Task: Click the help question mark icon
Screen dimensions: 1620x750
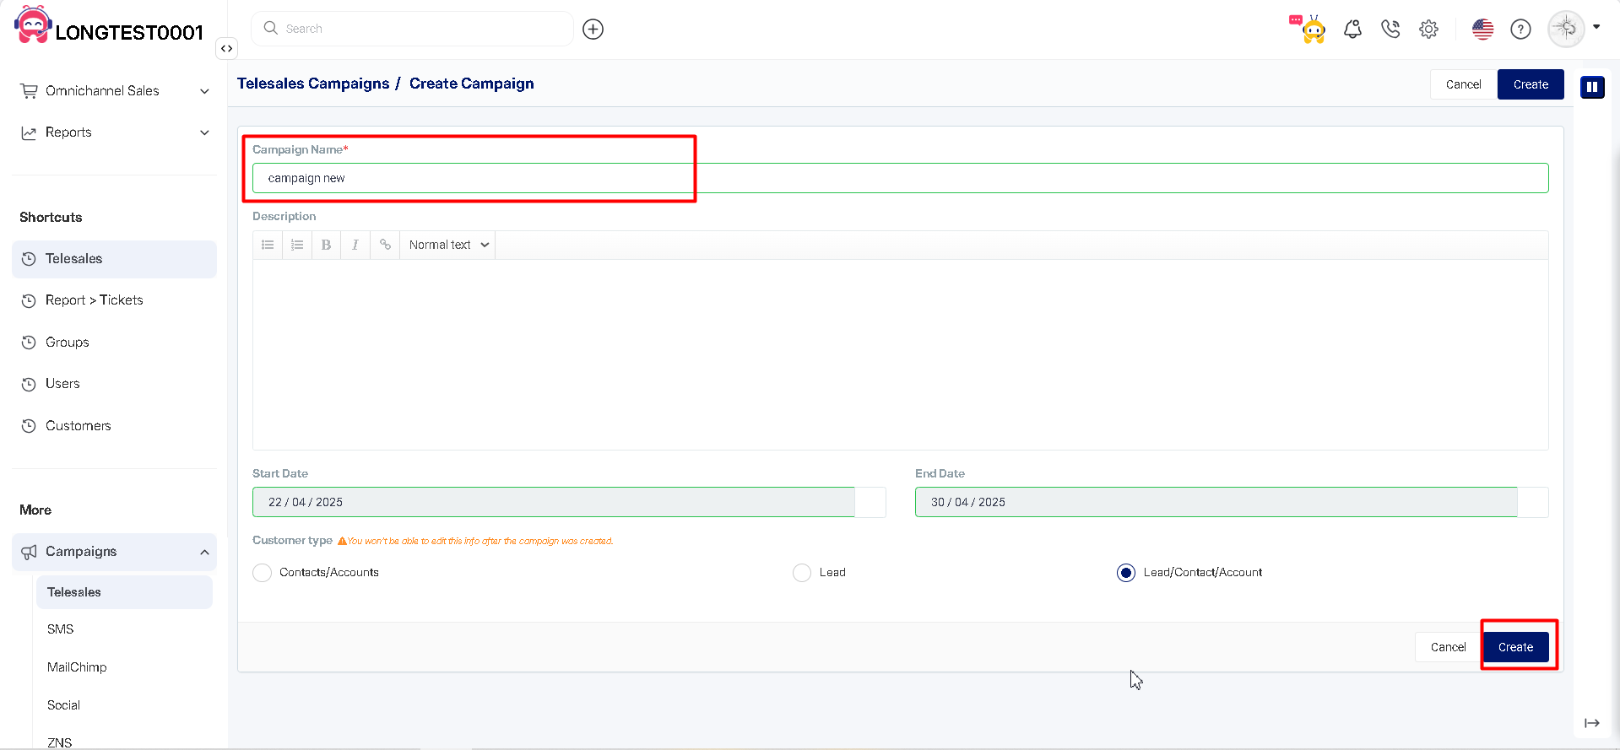Action: (x=1520, y=30)
